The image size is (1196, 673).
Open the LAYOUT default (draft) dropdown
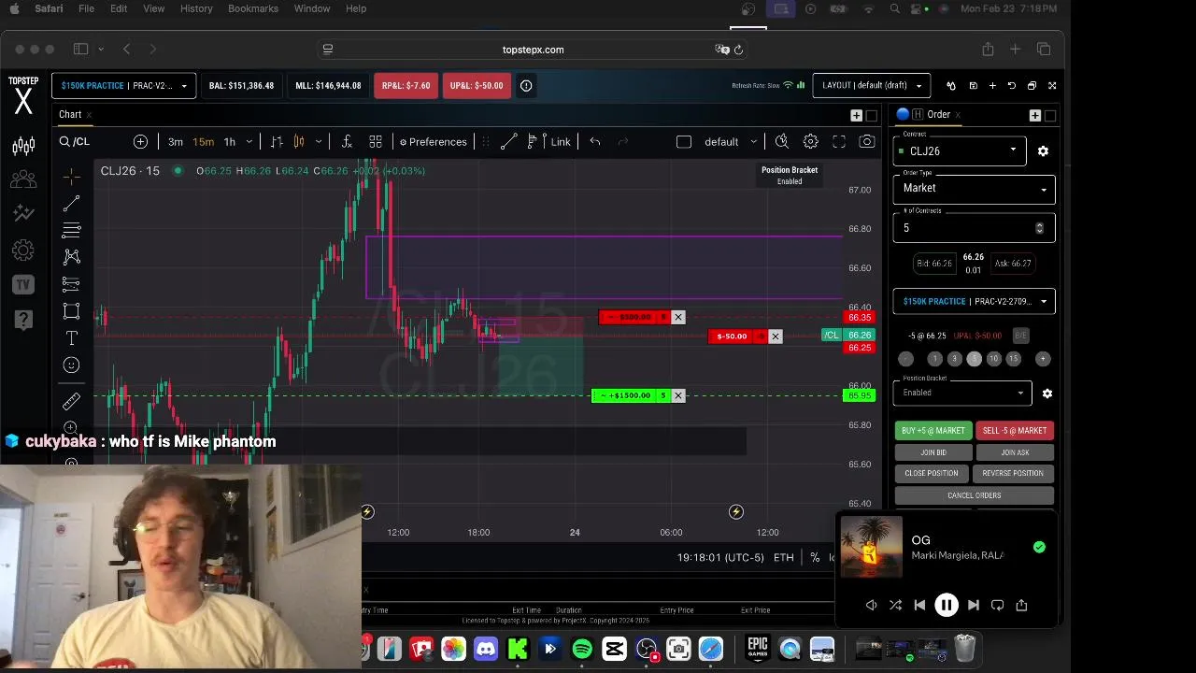click(x=872, y=86)
